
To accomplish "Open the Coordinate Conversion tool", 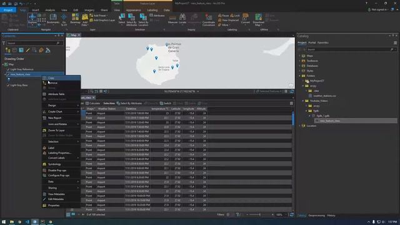I will [x=209, y=19].
